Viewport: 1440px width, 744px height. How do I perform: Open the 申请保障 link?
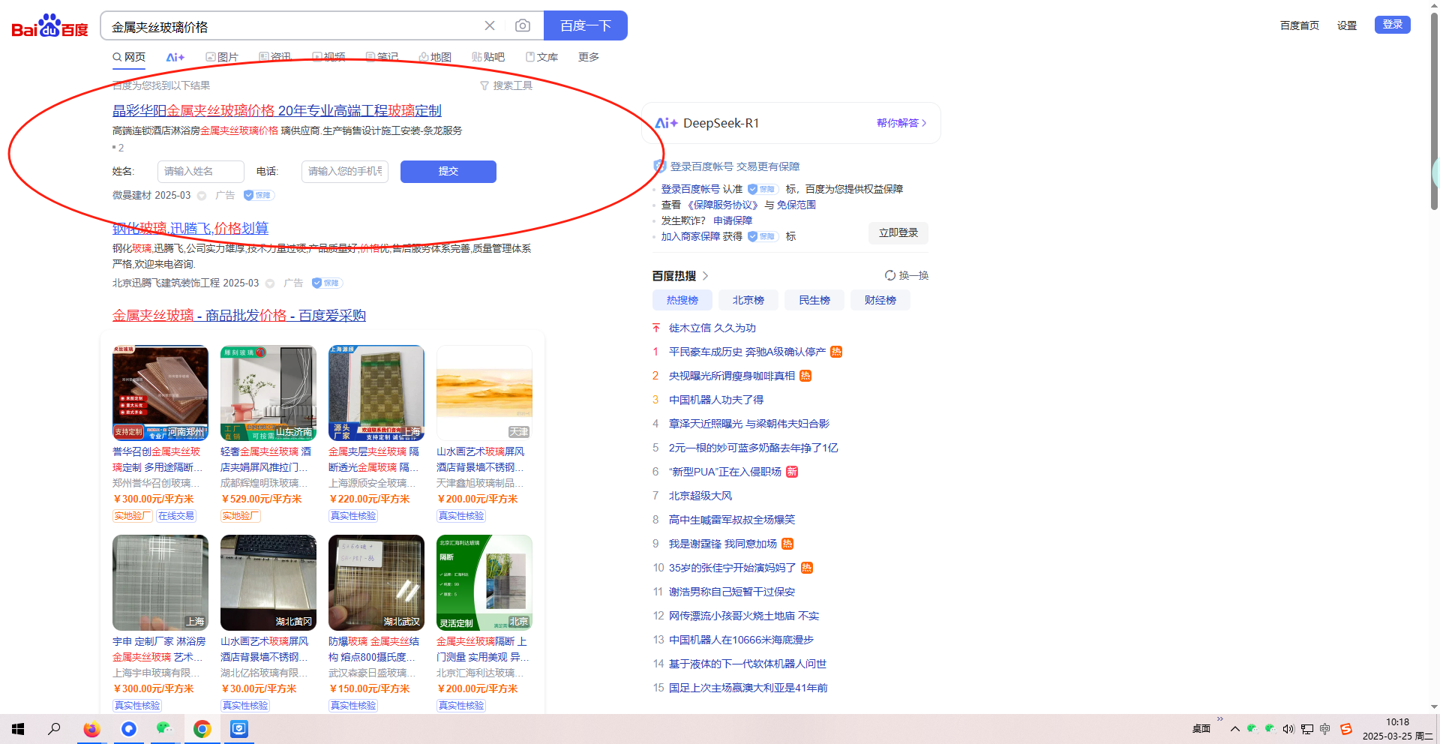coord(733,220)
